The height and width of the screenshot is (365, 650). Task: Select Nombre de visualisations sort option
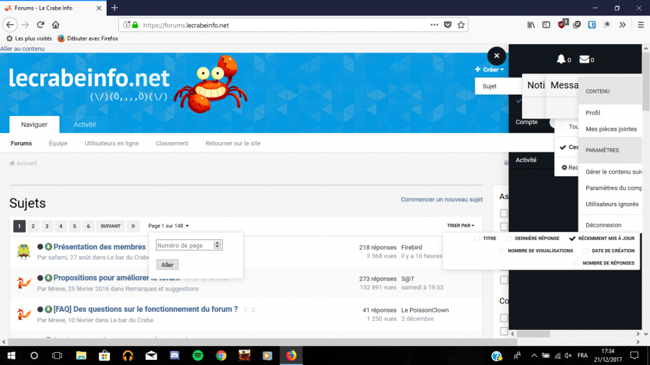pos(536,251)
